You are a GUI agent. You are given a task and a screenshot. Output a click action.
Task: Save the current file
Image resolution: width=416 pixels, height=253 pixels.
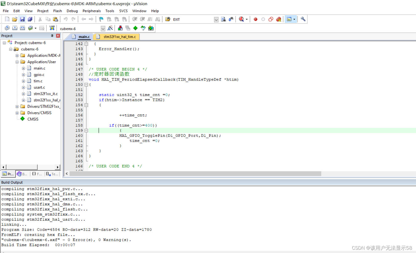[x=22, y=19]
